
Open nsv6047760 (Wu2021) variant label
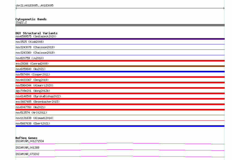(x=30, y=107)
